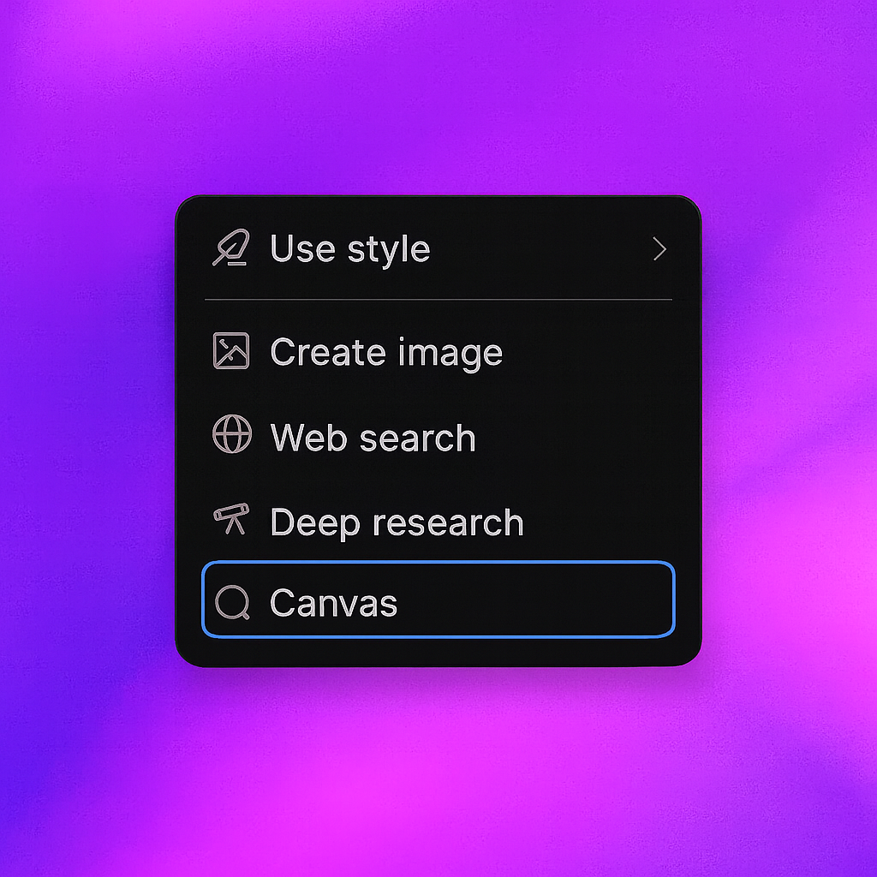Choose Deep research from the menu
The height and width of the screenshot is (877, 877).
coord(397,521)
